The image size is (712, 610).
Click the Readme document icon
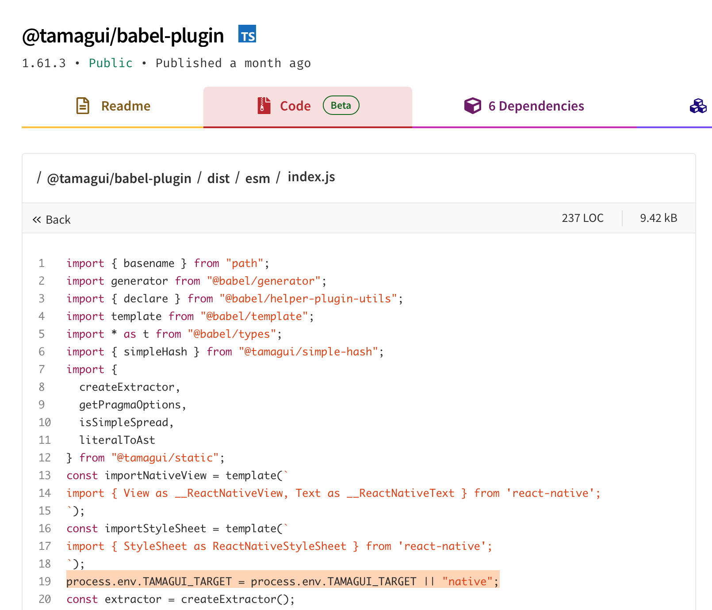point(82,106)
